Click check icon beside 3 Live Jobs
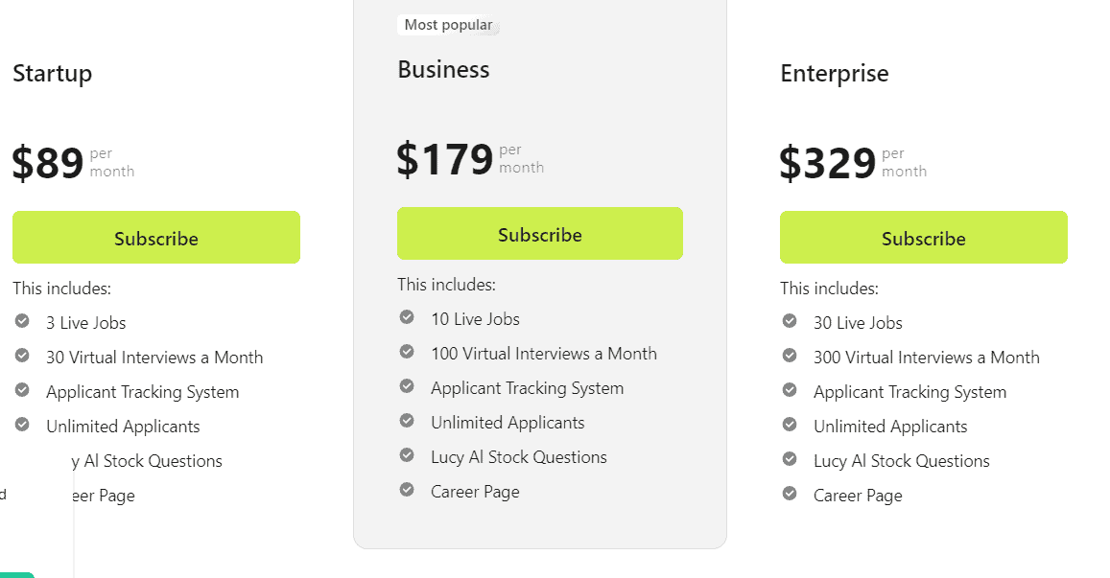The height and width of the screenshot is (578, 1110). (x=22, y=321)
